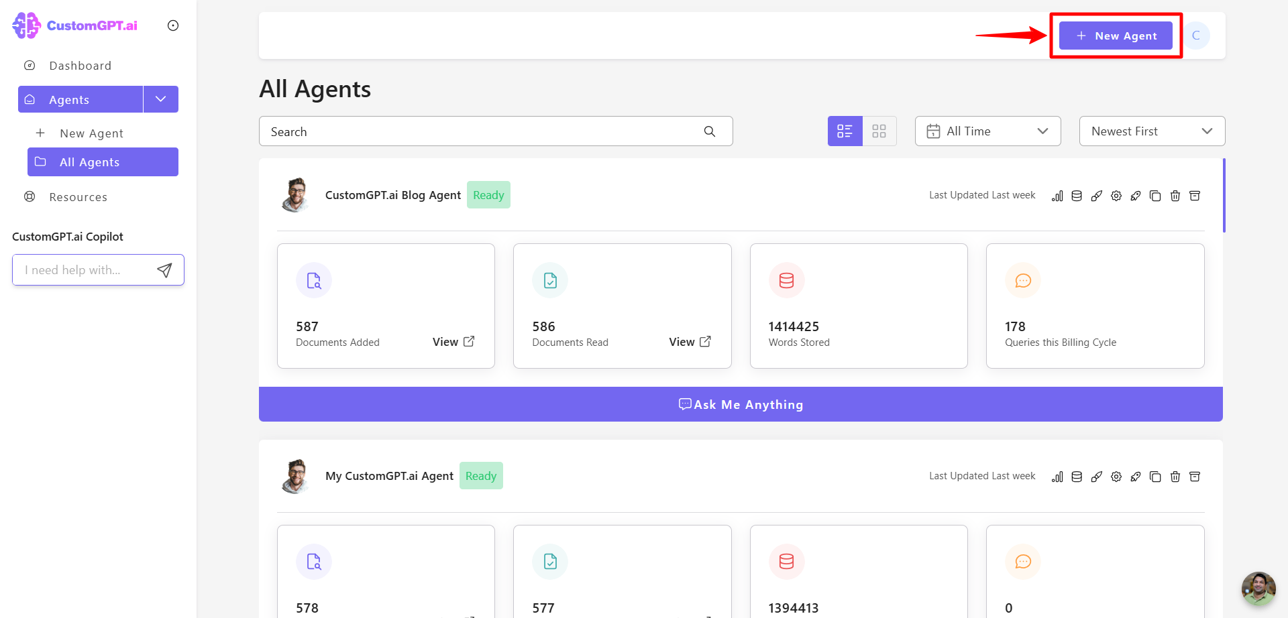
Task: Click the CustomGPT.ai logo
Action: [74, 25]
